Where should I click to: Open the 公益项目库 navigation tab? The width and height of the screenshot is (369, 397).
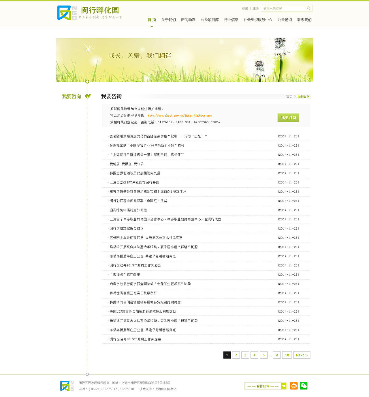pyautogui.click(x=210, y=20)
